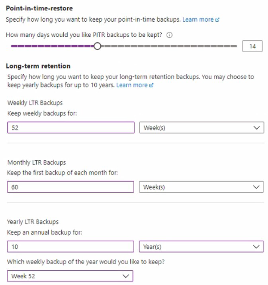268x285 pixels.
Task: Focus the PITR days box showing 14
Action: (x=252, y=46)
